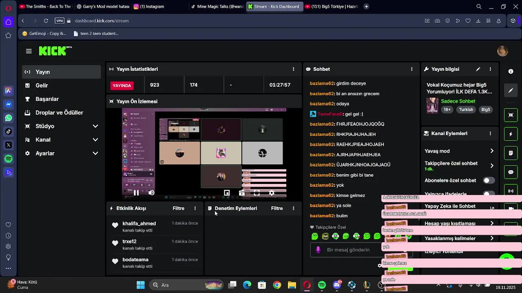The image size is (522, 293).
Task: Select Yayın in the sidebar
Action: (61, 72)
